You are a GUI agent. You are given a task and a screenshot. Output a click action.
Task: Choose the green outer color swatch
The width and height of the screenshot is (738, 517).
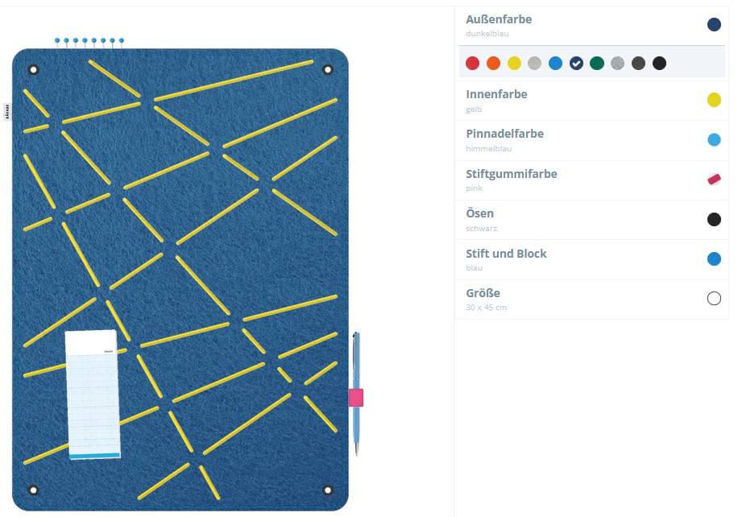tap(597, 63)
